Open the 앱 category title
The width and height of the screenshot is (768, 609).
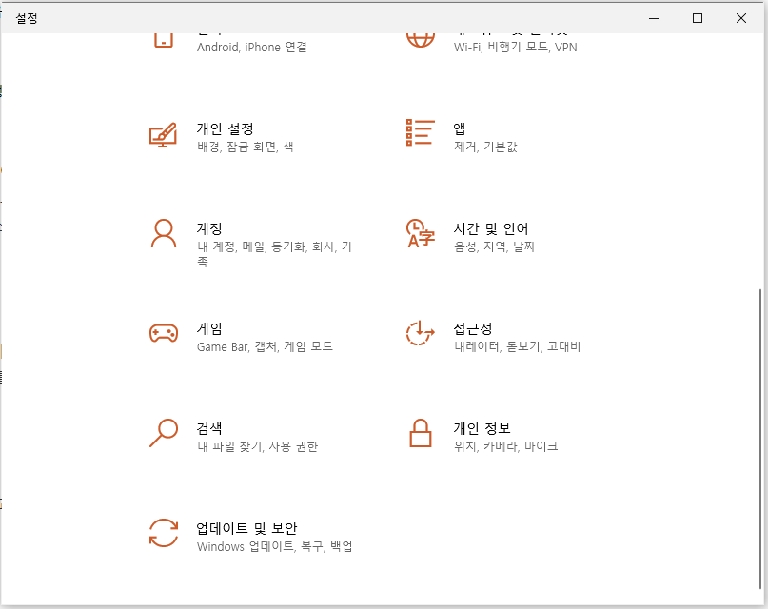(x=460, y=128)
